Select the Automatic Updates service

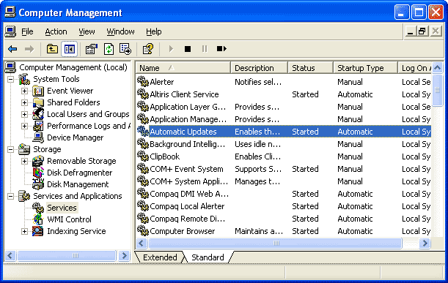(284, 132)
